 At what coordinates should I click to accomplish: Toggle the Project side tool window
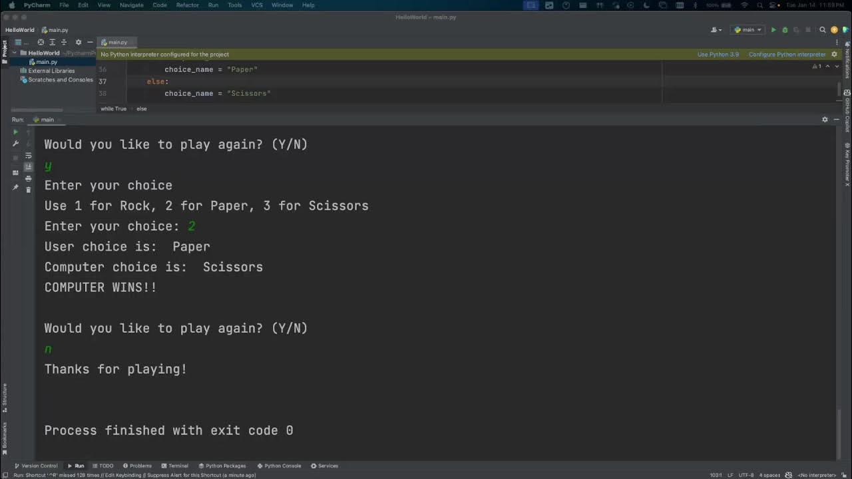point(4,52)
